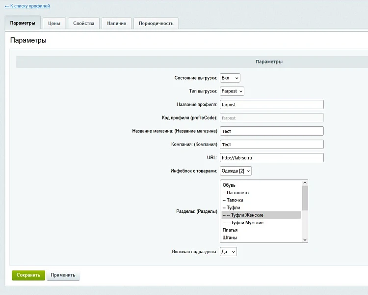The width and height of the screenshot is (368, 295).
Task: Select 'Штаны' in the sections list
Action: coord(261,237)
